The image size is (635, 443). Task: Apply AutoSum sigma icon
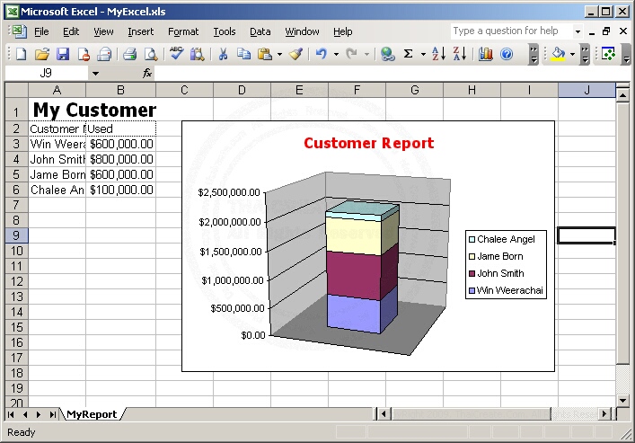click(x=409, y=54)
